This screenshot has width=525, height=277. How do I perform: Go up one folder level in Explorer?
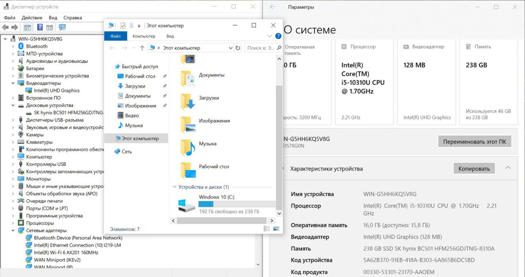click(x=142, y=48)
